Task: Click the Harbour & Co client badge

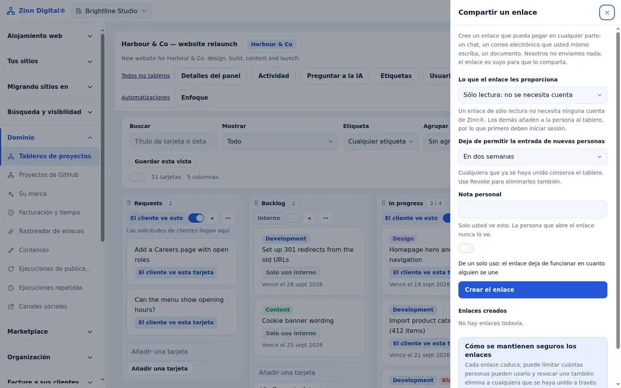Action: pos(272,44)
